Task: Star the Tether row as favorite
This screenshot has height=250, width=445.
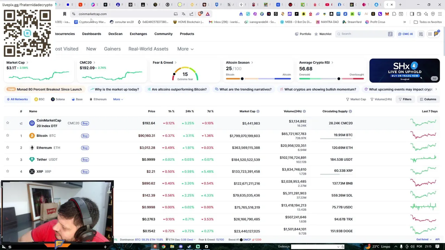Action: click(x=8, y=159)
